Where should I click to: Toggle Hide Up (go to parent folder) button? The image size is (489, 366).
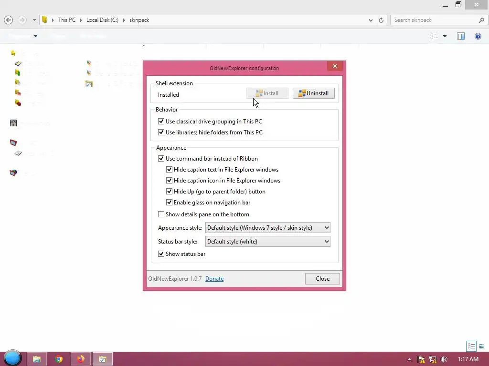pyautogui.click(x=169, y=192)
